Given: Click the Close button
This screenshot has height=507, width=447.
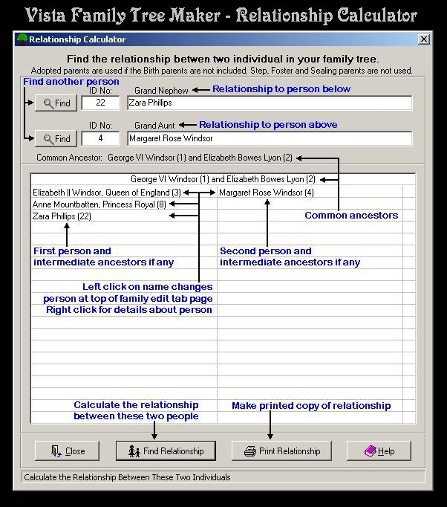Looking at the screenshot, I should click(x=67, y=451).
